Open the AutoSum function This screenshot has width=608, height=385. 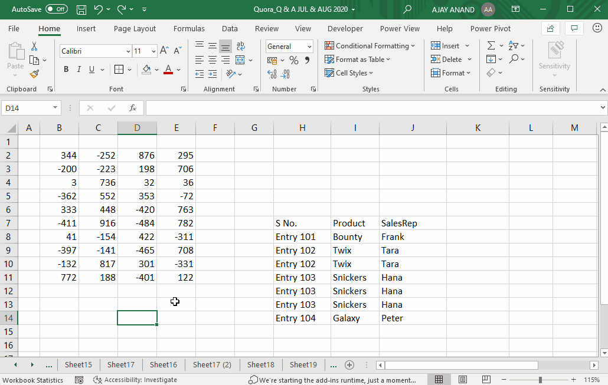(491, 45)
